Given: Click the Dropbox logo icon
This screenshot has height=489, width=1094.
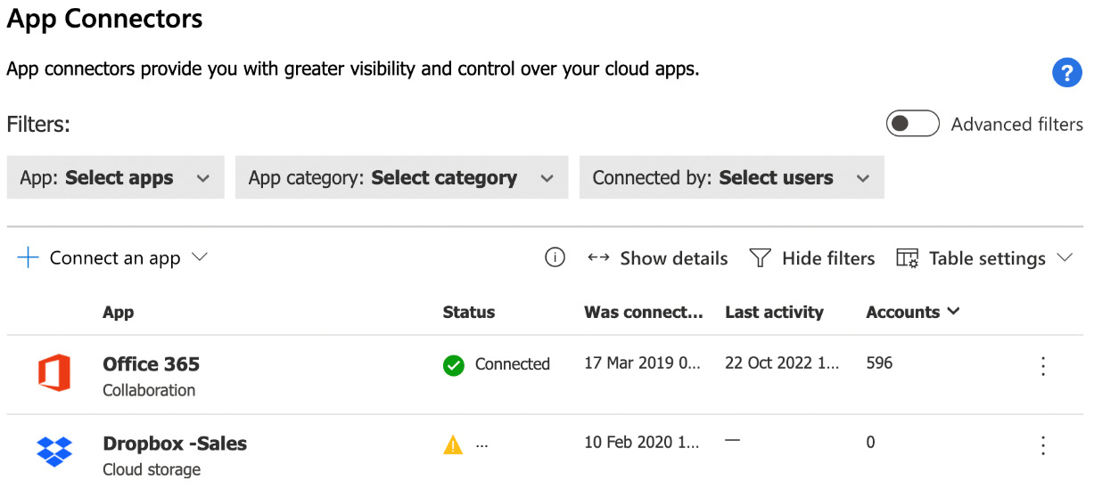Looking at the screenshot, I should click(x=54, y=451).
